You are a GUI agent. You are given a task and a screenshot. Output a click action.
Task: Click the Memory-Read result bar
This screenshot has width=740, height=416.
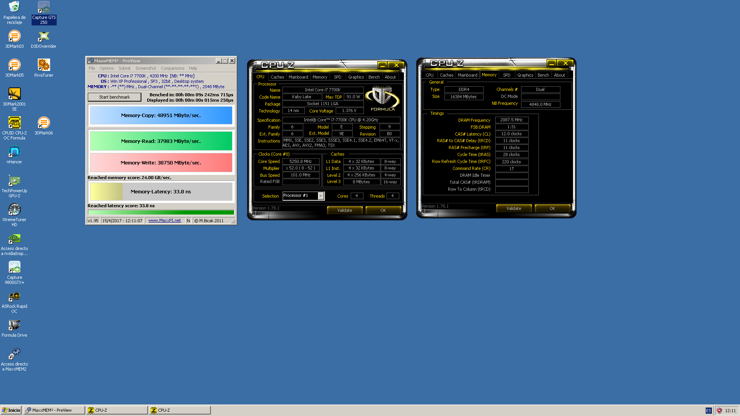161,141
